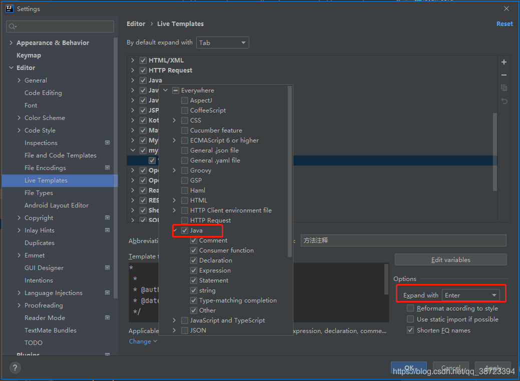The height and width of the screenshot is (381, 520).
Task: Click the per-project settings icon beside Copyright
Action: (108, 217)
